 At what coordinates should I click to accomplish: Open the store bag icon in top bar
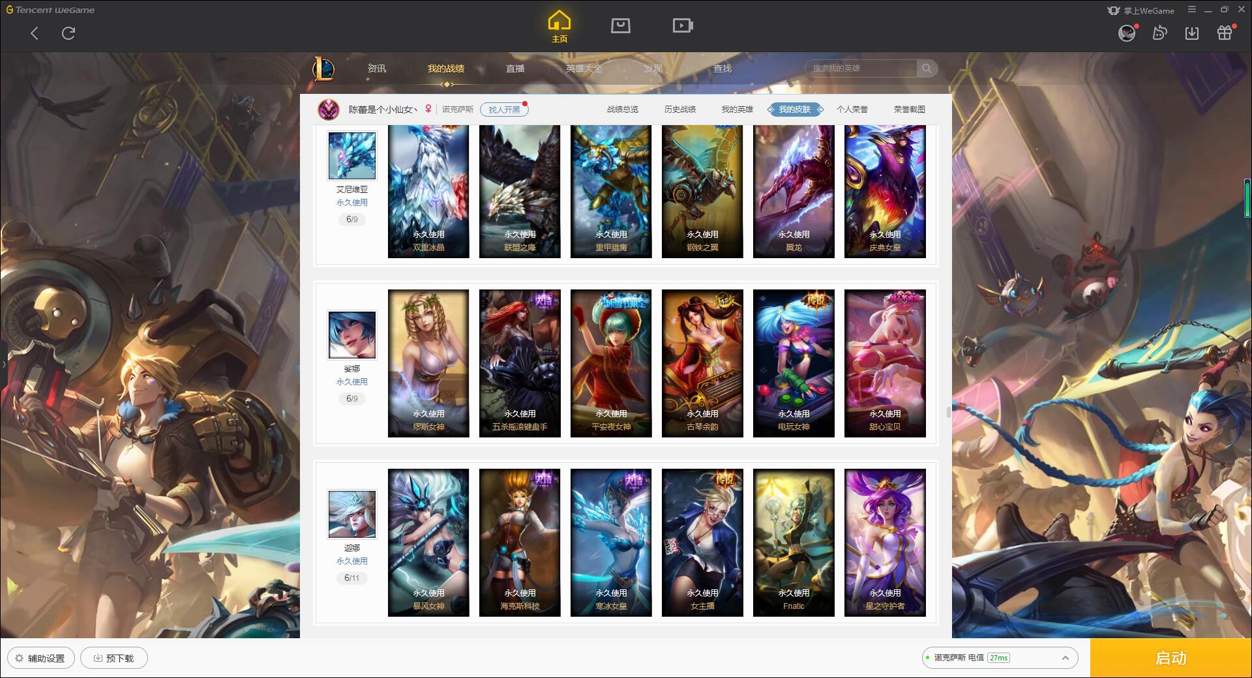coord(620,25)
